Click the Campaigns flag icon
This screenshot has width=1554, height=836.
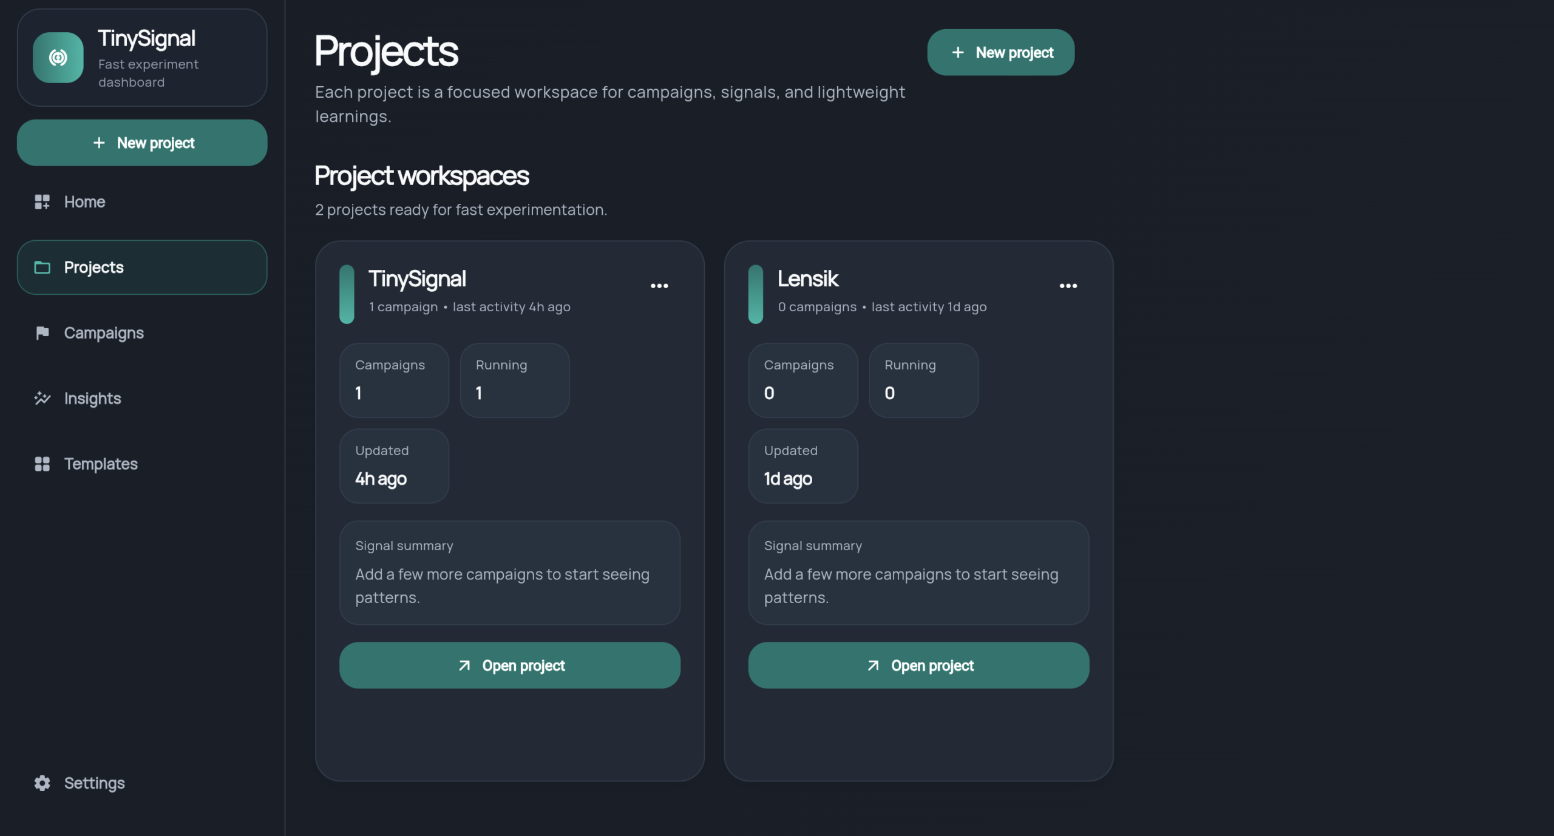(x=42, y=333)
